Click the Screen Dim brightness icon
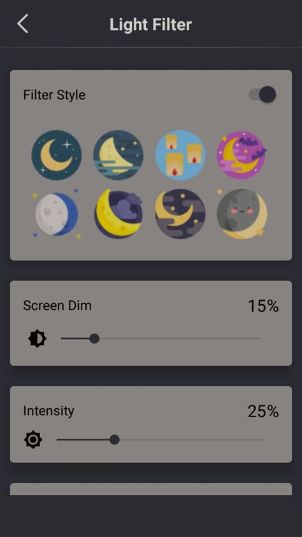302x537 pixels. (x=38, y=339)
